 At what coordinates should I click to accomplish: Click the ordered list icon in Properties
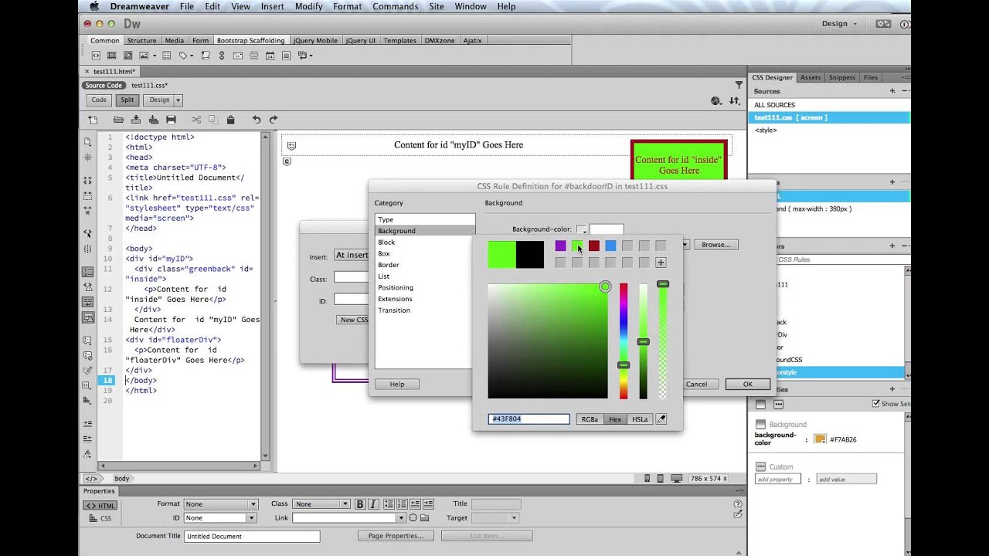pyautogui.click(x=403, y=504)
